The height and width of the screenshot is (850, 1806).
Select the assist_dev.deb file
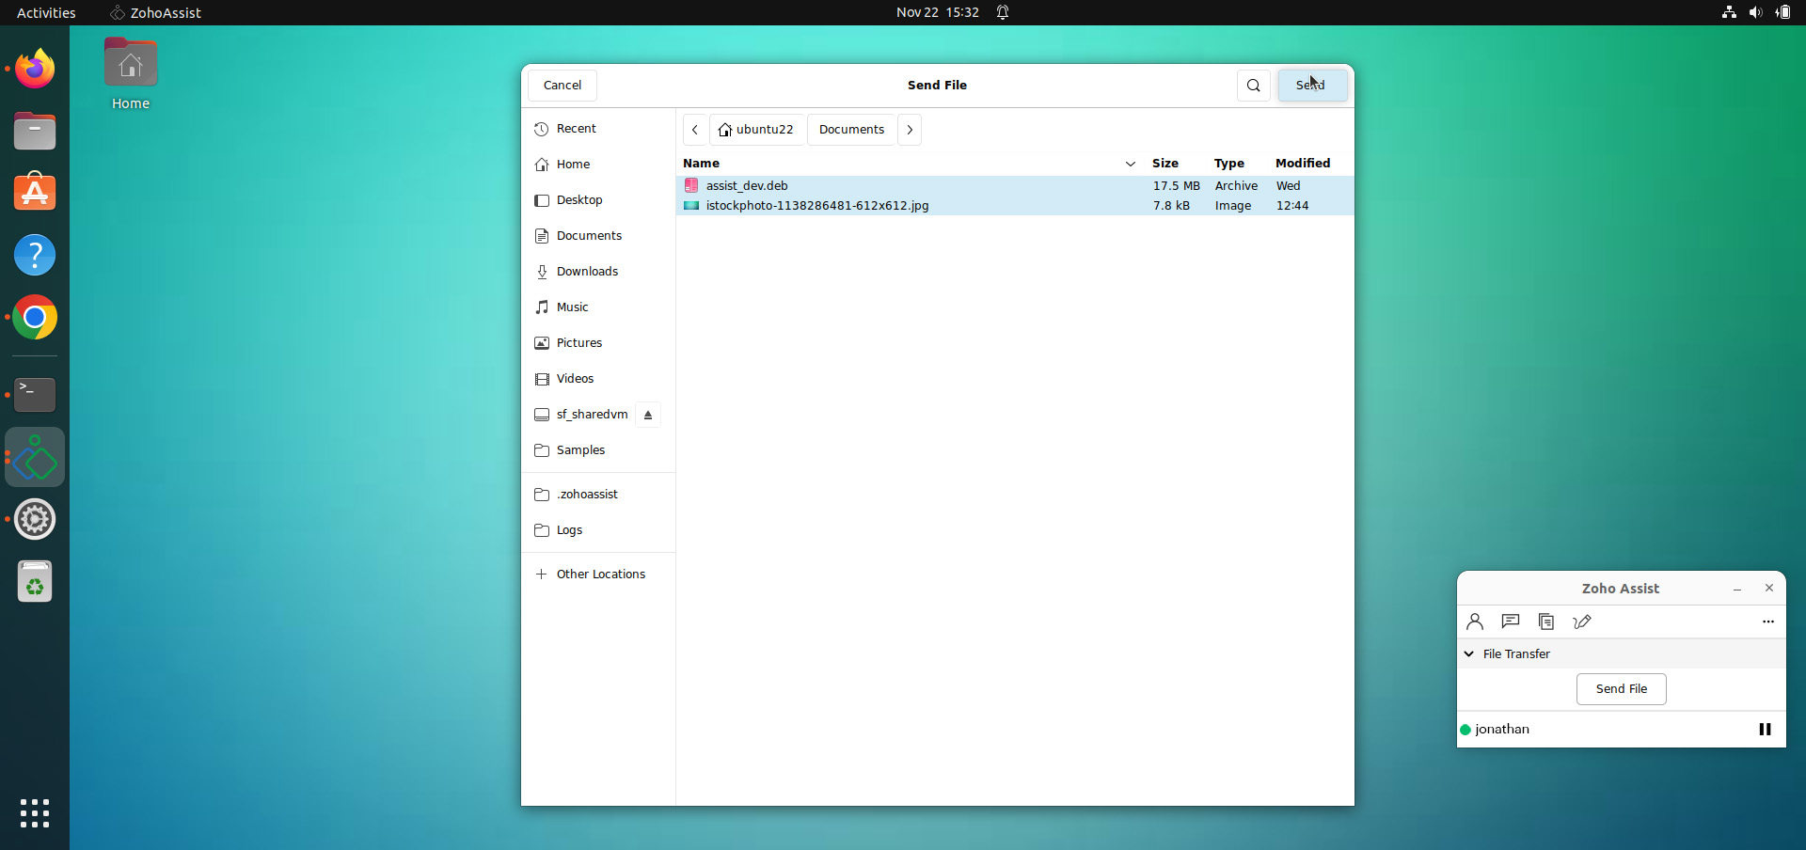point(745,185)
